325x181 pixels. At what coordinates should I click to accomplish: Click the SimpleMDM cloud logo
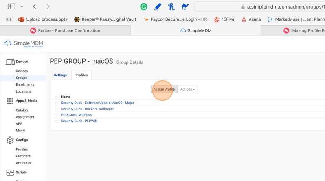[23, 43]
